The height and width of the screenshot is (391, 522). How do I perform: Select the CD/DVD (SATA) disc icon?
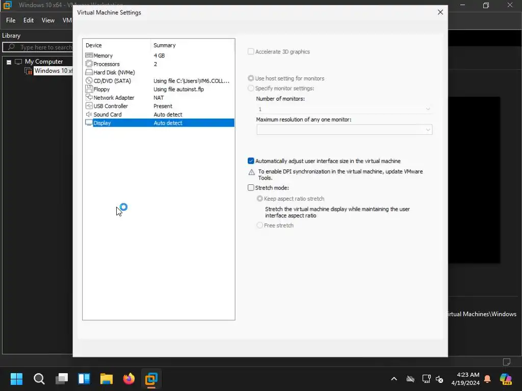coord(89,80)
